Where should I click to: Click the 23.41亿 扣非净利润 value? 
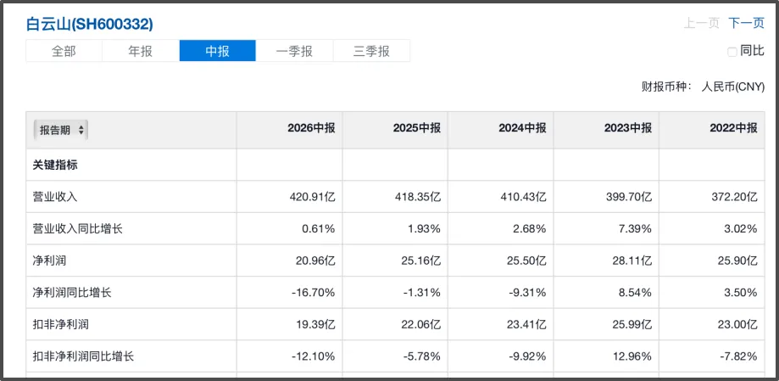[x=526, y=324]
